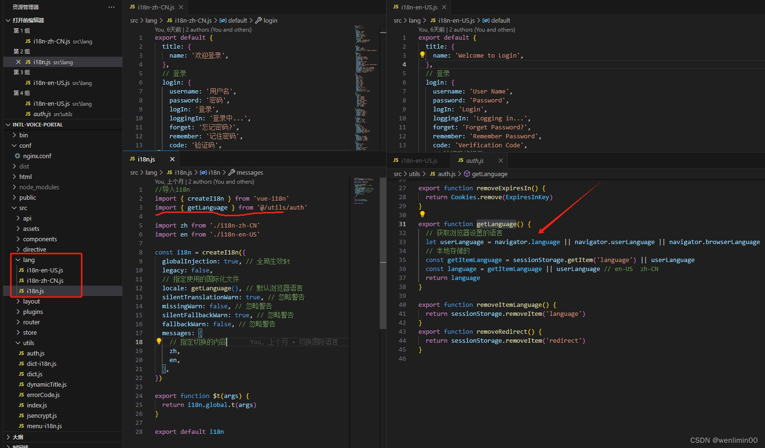Expand the bin folder

(x=15, y=135)
